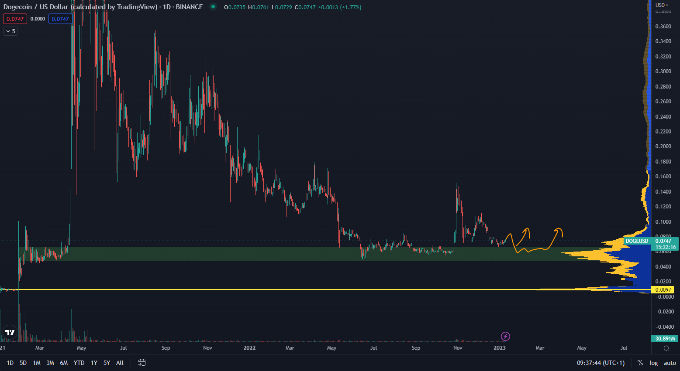Toggle the log scale option

coord(653,363)
